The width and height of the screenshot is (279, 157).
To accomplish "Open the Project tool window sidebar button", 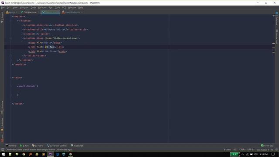I will coord(2,17).
